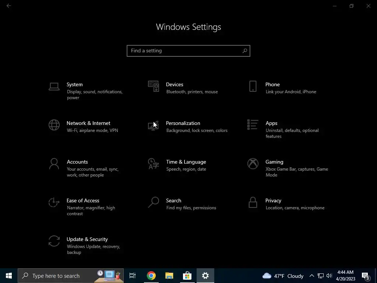Open Devices settings title
The height and width of the screenshot is (283, 377).
point(175,84)
